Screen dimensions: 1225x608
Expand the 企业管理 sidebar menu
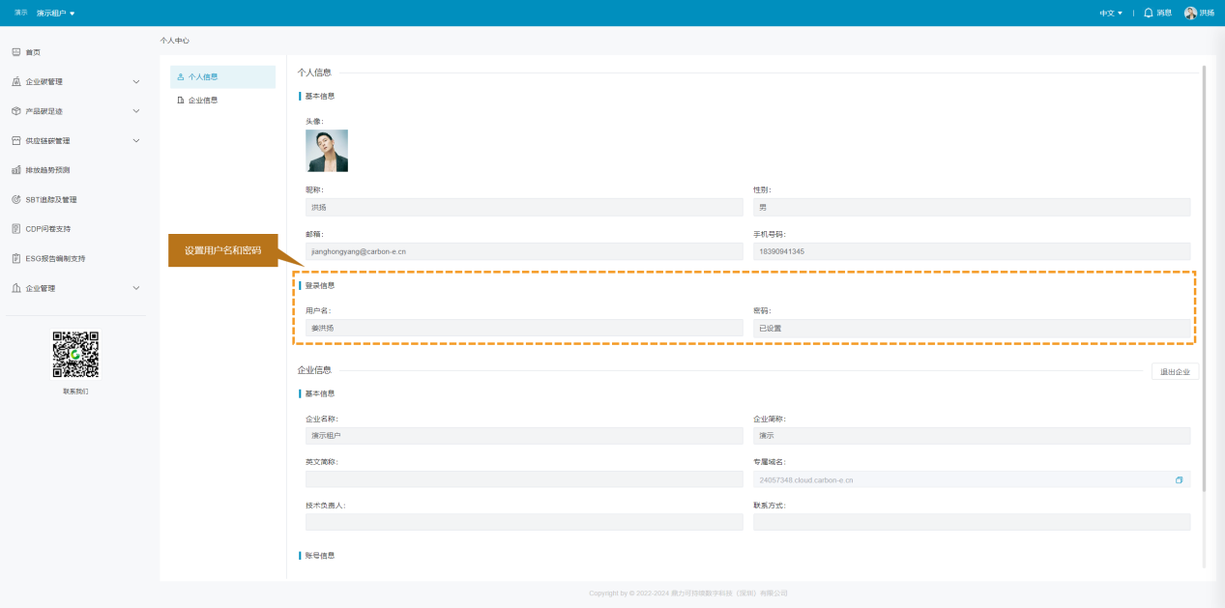(x=135, y=288)
